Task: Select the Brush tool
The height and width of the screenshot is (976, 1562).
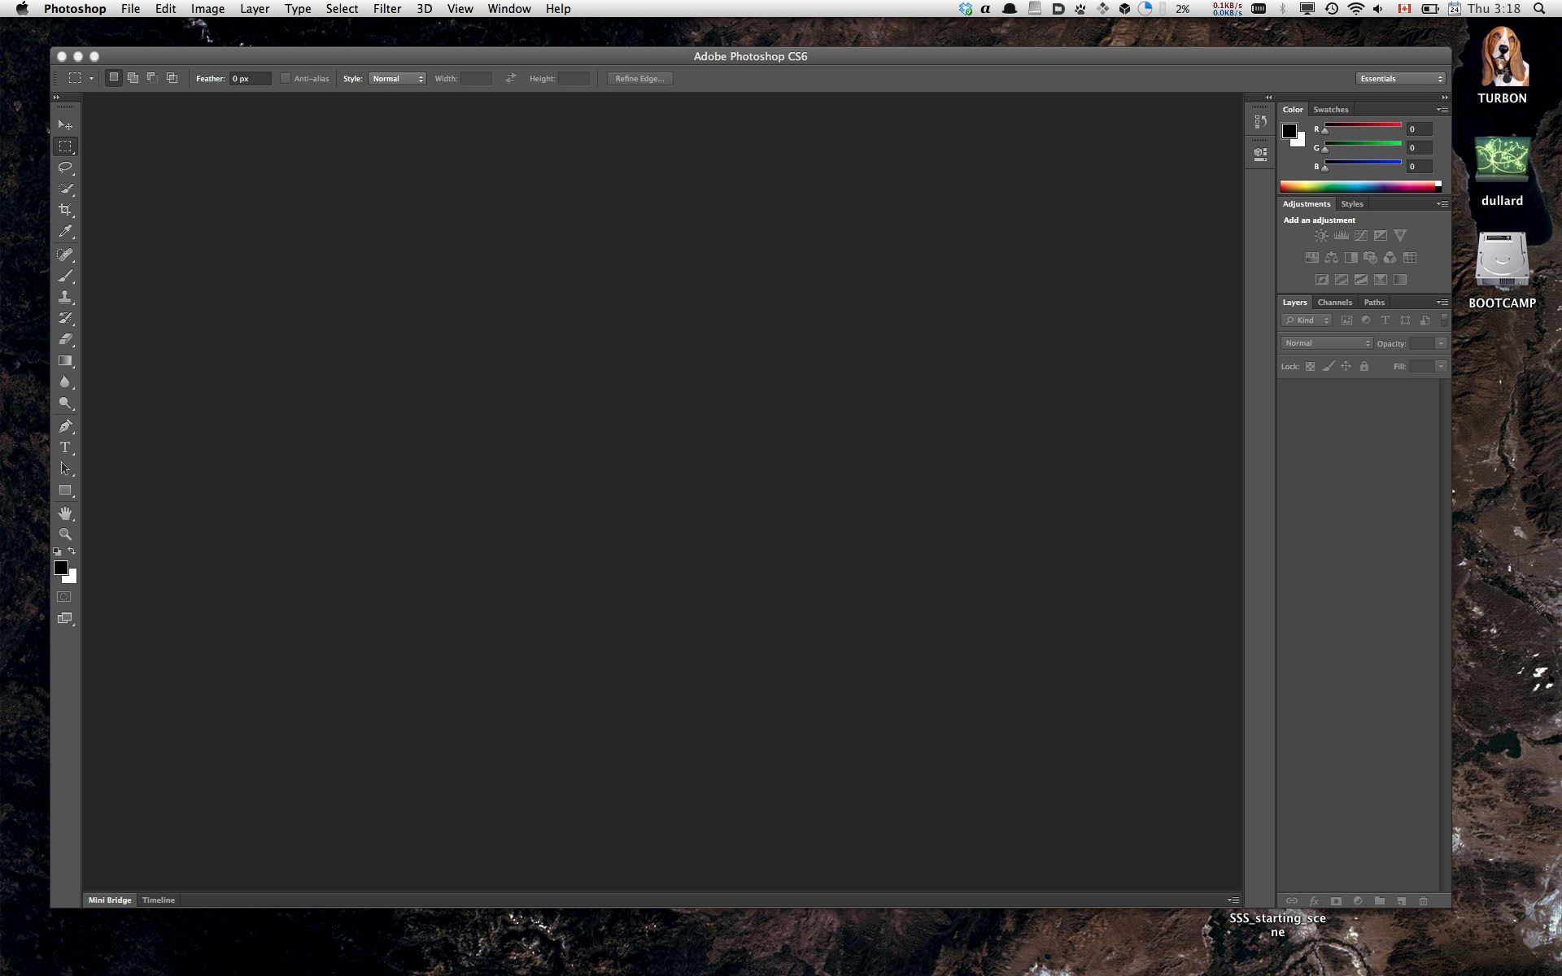Action: (65, 276)
